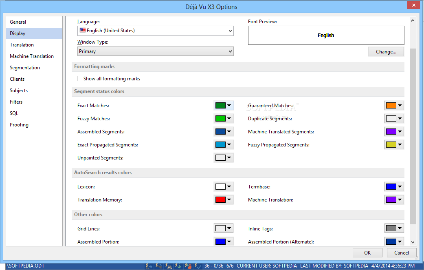Open the Clients options page
The height and width of the screenshot is (270, 424).
[x=34, y=79]
